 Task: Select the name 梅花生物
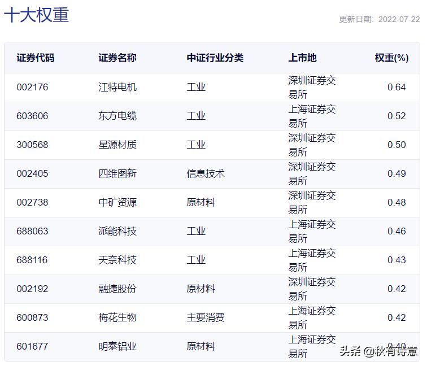point(117,318)
